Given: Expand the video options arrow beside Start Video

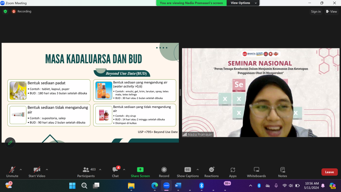Looking at the screenshot, I should tap(47, 169).
